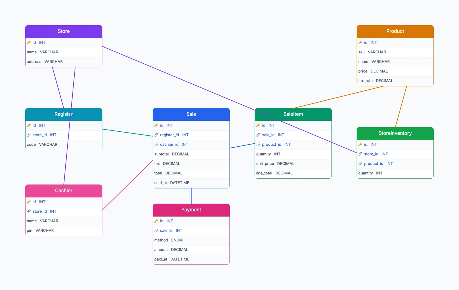Image resolution: width=459 pixels, height=290 pixels.
Task: Select the Product to StoreInventory orange connector
Action: tap(401, 106)
